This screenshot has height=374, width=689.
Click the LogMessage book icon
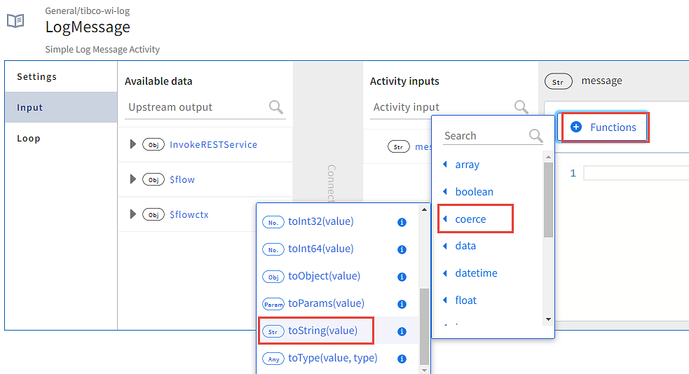(15, 21)
